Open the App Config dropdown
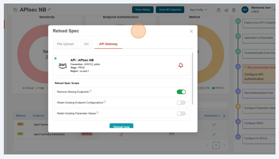Viewport: 279px width, 159px height. point(199,10)
